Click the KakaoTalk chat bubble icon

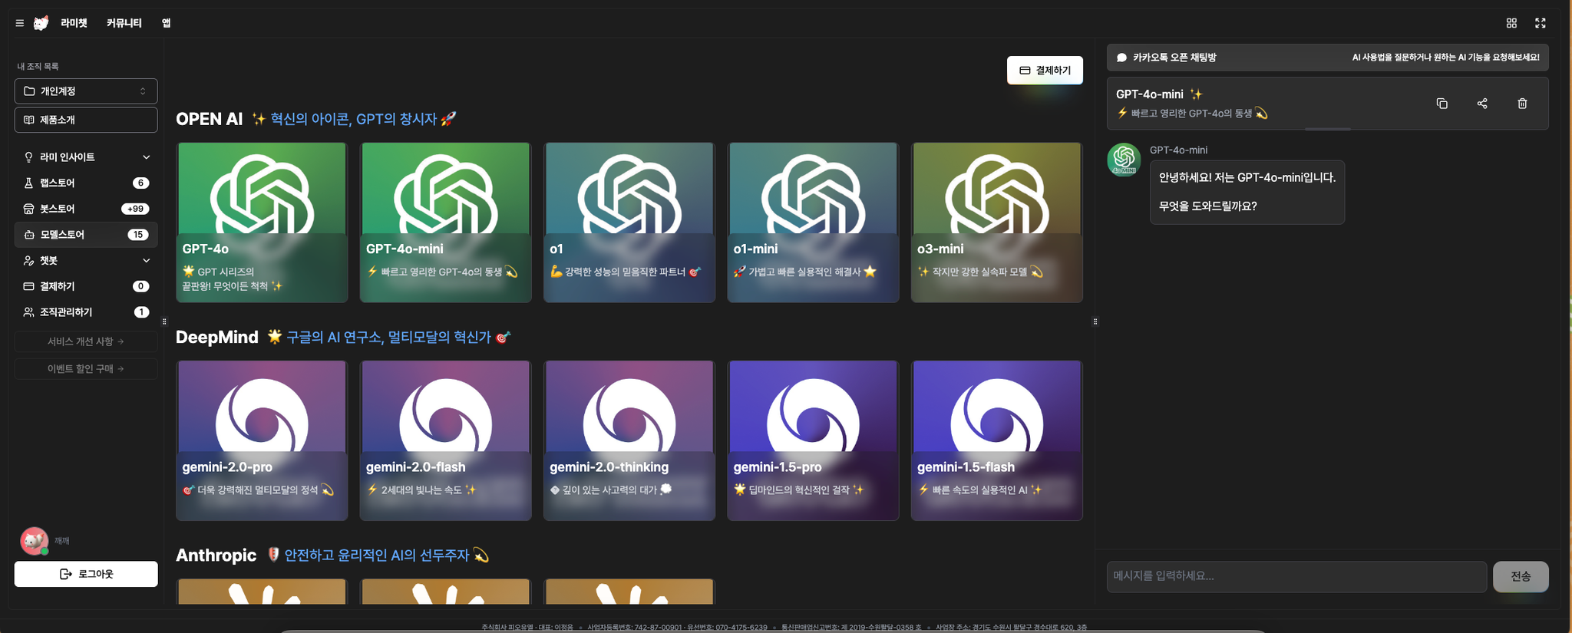tap(1121, 58)
